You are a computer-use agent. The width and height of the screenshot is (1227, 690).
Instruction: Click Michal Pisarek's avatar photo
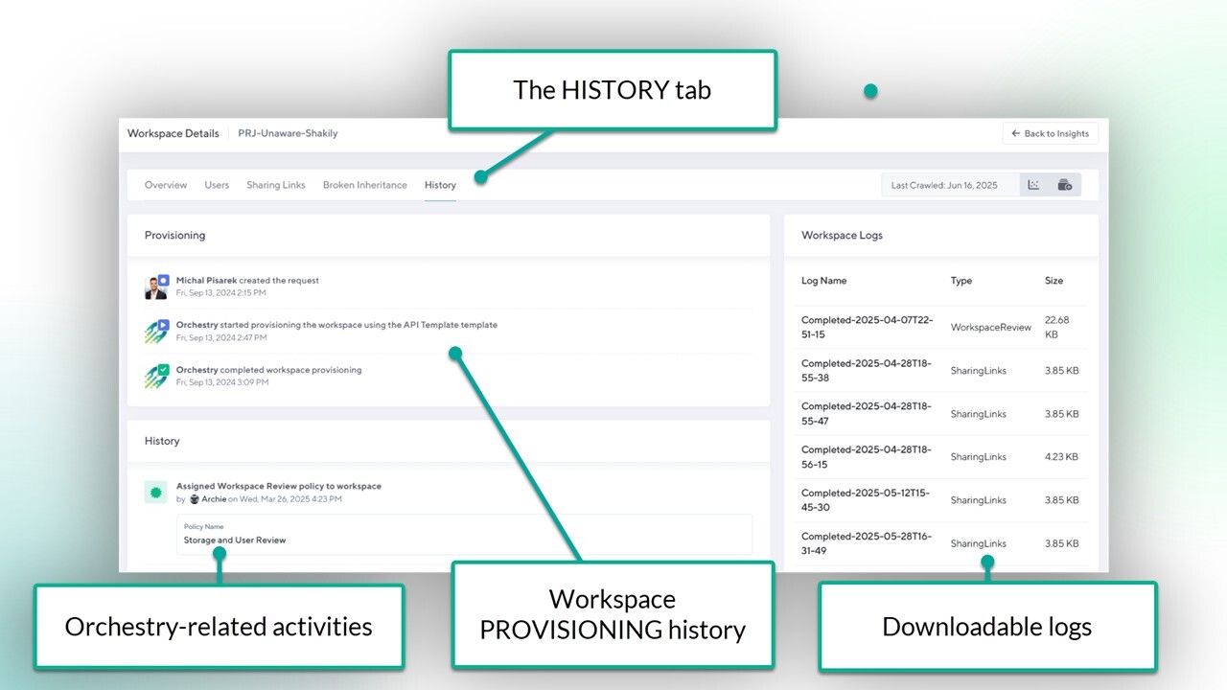156,286
